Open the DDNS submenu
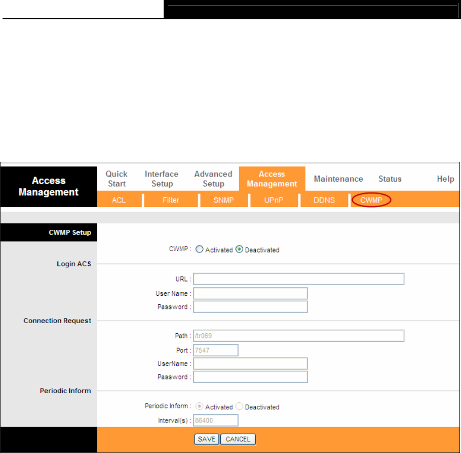The height and width of the screenshot is (453, 461). point(324,200)
